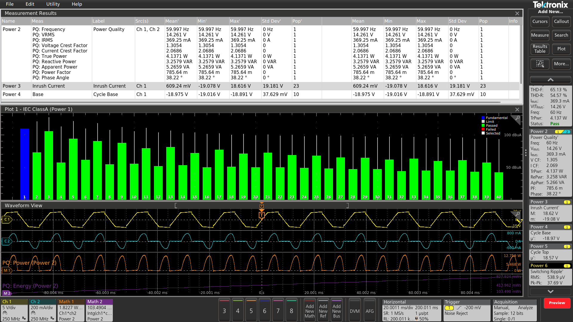Open the Cursors tool

coord(540,21)
